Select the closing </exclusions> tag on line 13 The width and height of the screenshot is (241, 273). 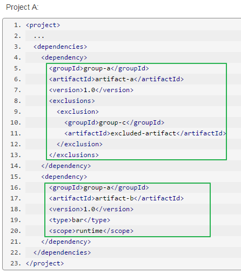pos(74,155)
